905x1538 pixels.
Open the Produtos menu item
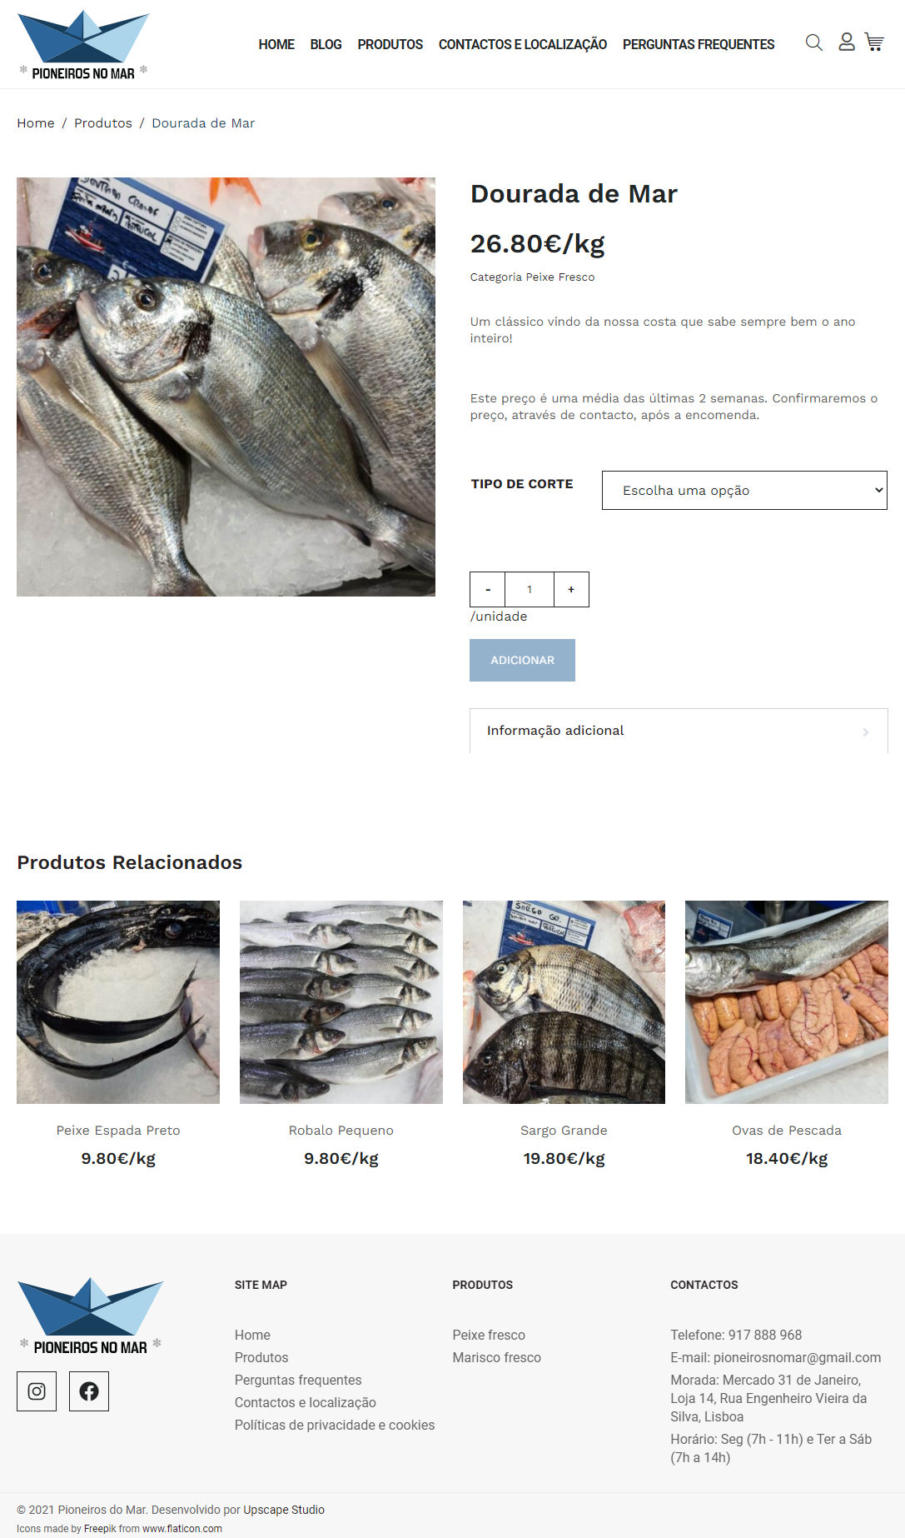coord(390,44)
